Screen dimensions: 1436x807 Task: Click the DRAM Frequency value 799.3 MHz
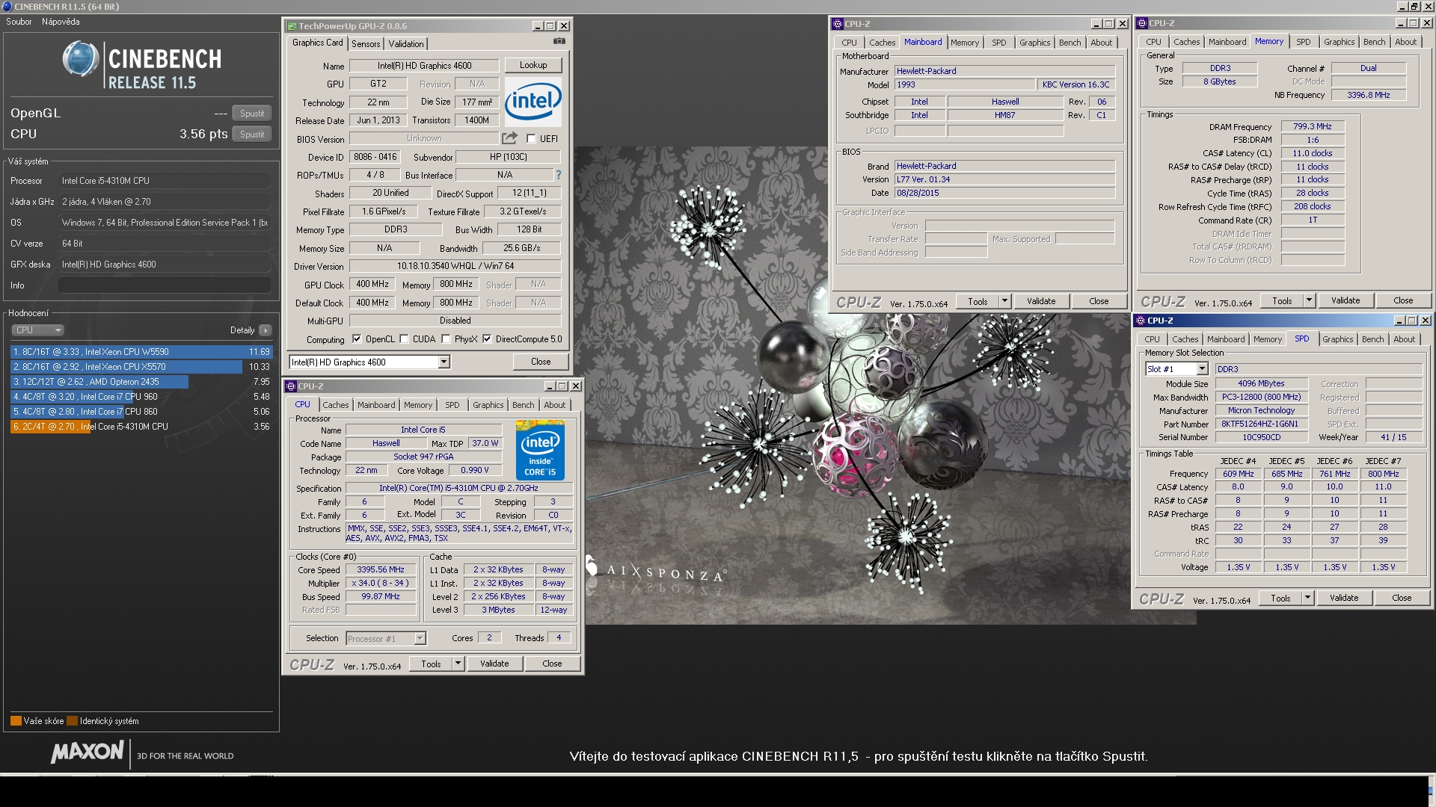tap(1313, 127)
